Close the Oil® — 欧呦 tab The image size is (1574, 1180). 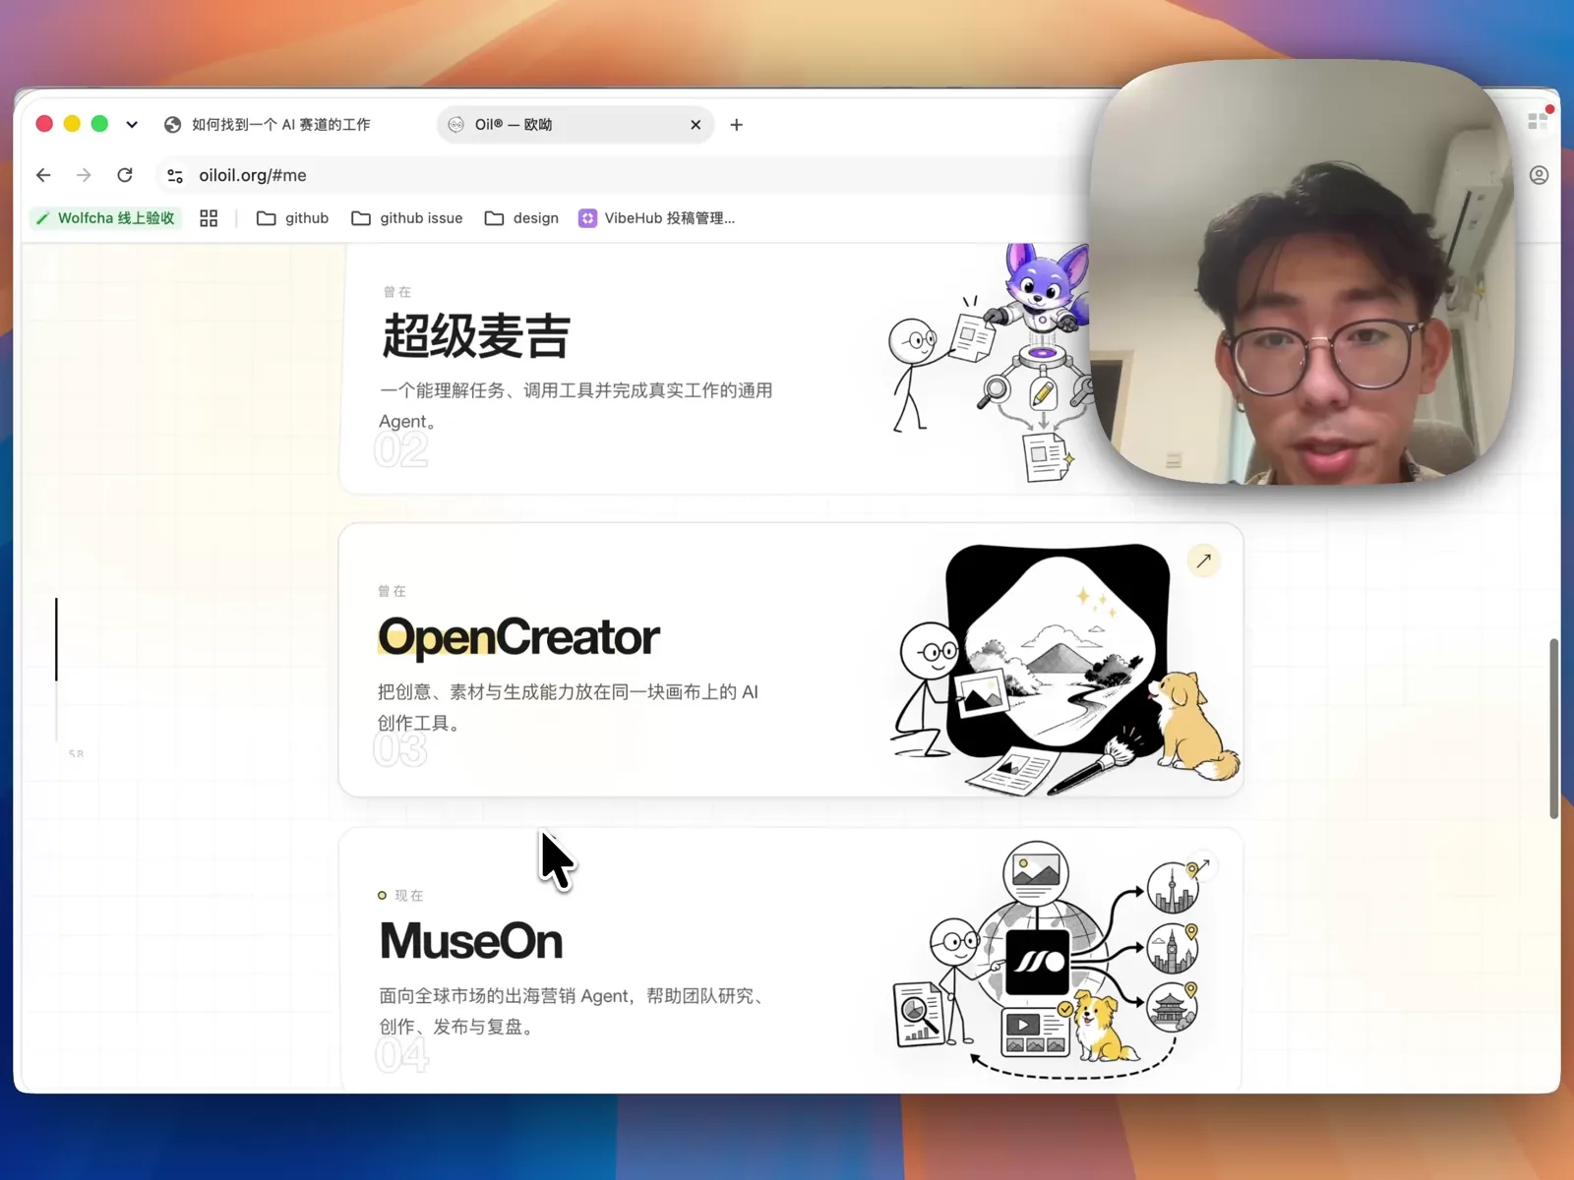696,125
